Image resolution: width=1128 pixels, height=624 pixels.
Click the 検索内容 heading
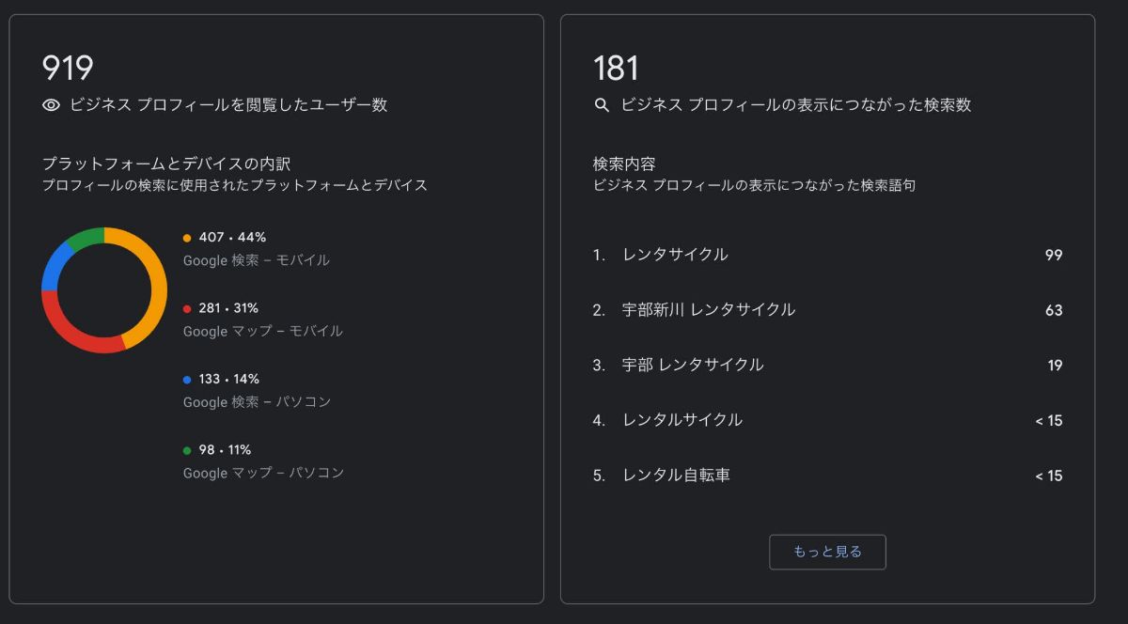coord(624,164)
